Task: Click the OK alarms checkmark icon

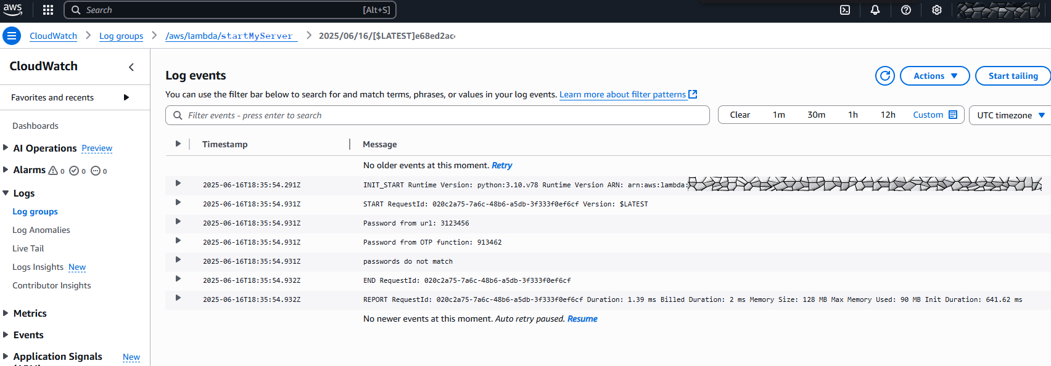Action: (74, 171)
